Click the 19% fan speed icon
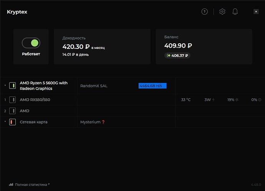 tap(237, 100)
